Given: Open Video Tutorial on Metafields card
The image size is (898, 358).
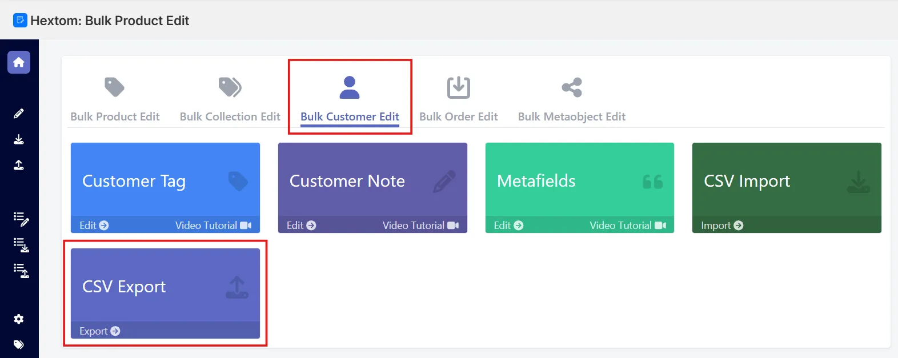Looking at the screenshot, I should [628, 226].
